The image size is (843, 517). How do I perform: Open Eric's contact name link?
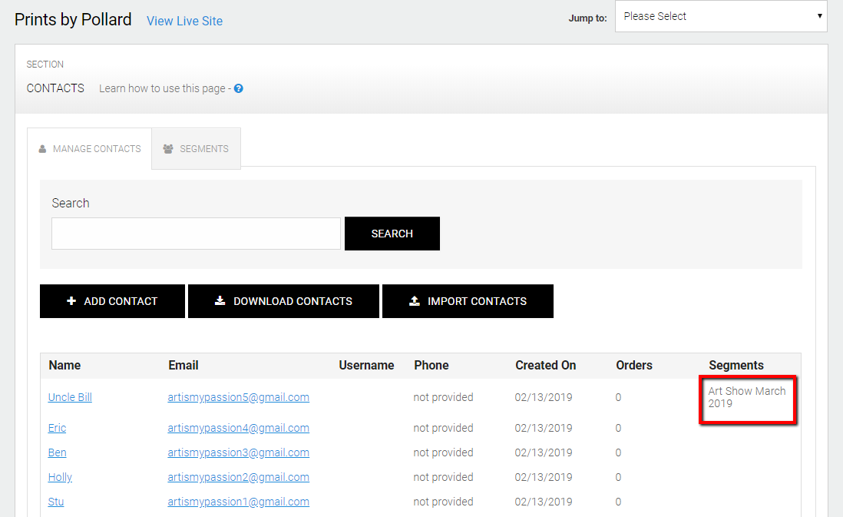(58, 428)
